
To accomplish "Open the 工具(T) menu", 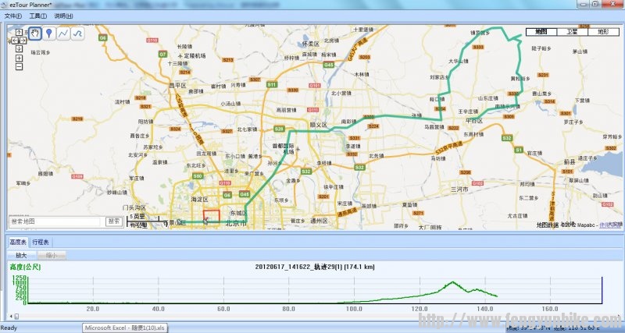I will (x=37, y=16).
